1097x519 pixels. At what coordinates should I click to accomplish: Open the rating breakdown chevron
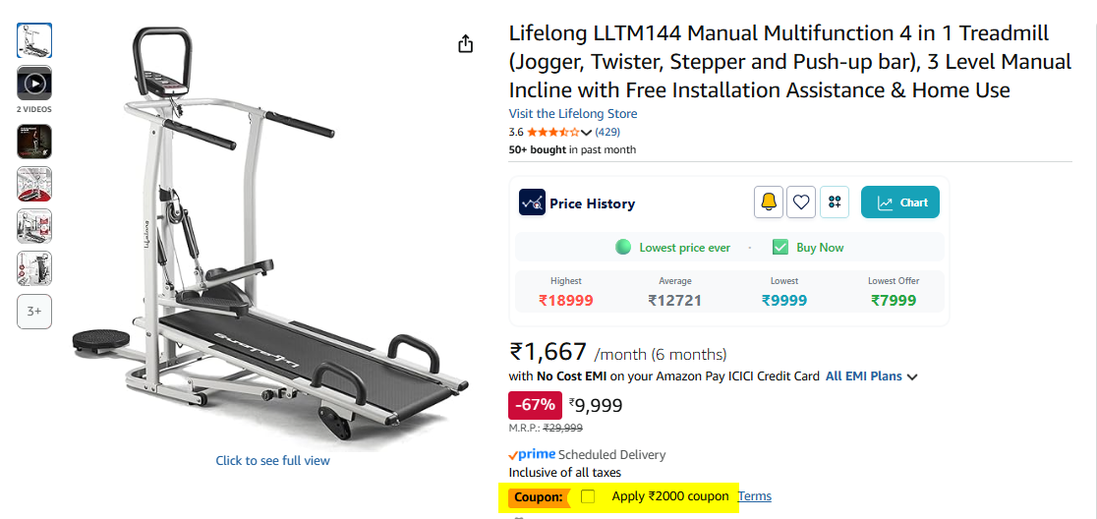click(x=587, y=133)
